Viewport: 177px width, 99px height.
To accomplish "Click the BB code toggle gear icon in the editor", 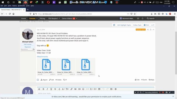I will click(116, 89).
